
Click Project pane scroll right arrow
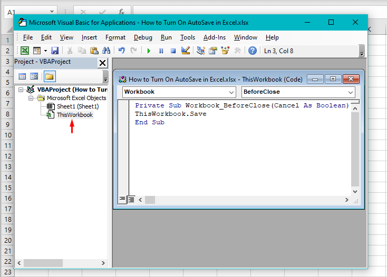pos(103,263)
